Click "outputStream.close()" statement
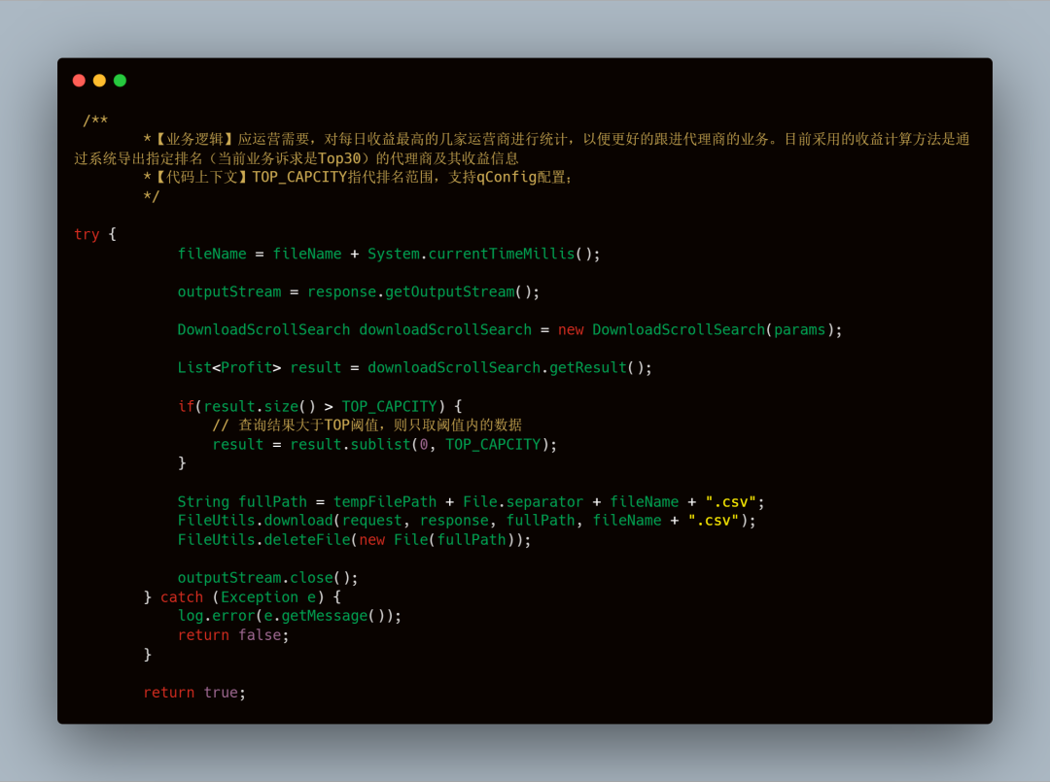 [x=268, y=578]
